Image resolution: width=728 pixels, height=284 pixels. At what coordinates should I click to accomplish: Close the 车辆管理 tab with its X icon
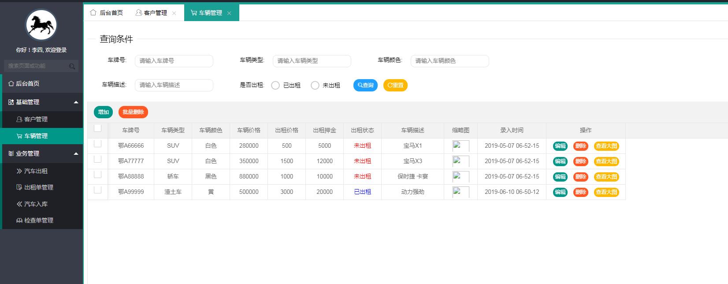click(229, 13)
